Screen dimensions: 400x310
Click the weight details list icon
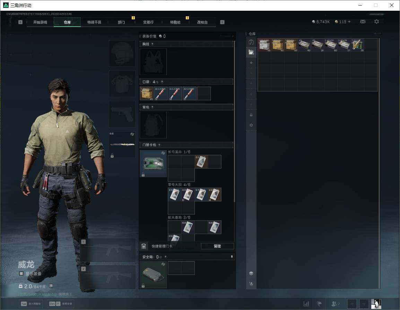tap(51, 286)
